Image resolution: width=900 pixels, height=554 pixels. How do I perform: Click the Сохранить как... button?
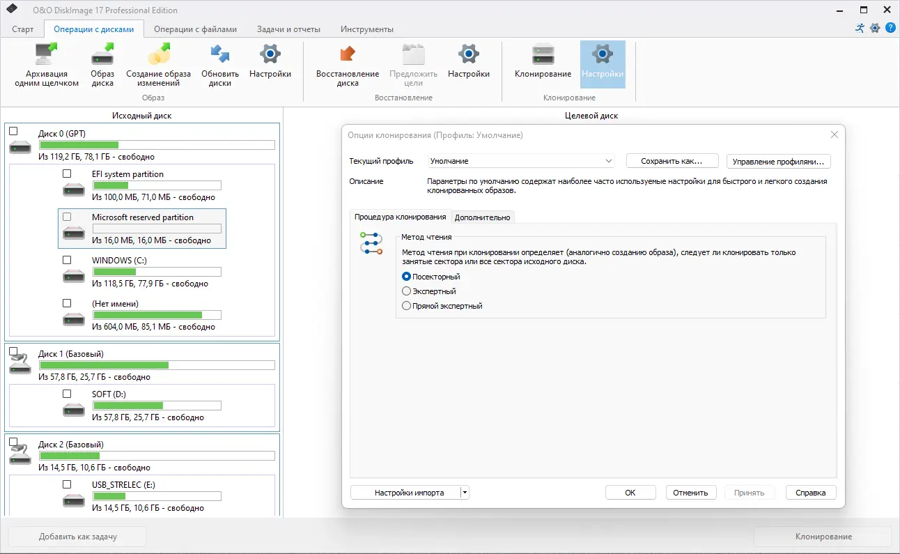pyautogui.click(x=672, y=161)
